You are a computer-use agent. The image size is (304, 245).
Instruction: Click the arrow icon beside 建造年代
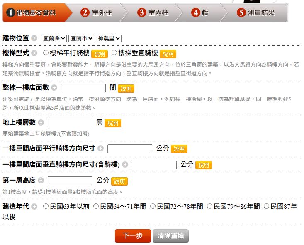pos(34,206)
